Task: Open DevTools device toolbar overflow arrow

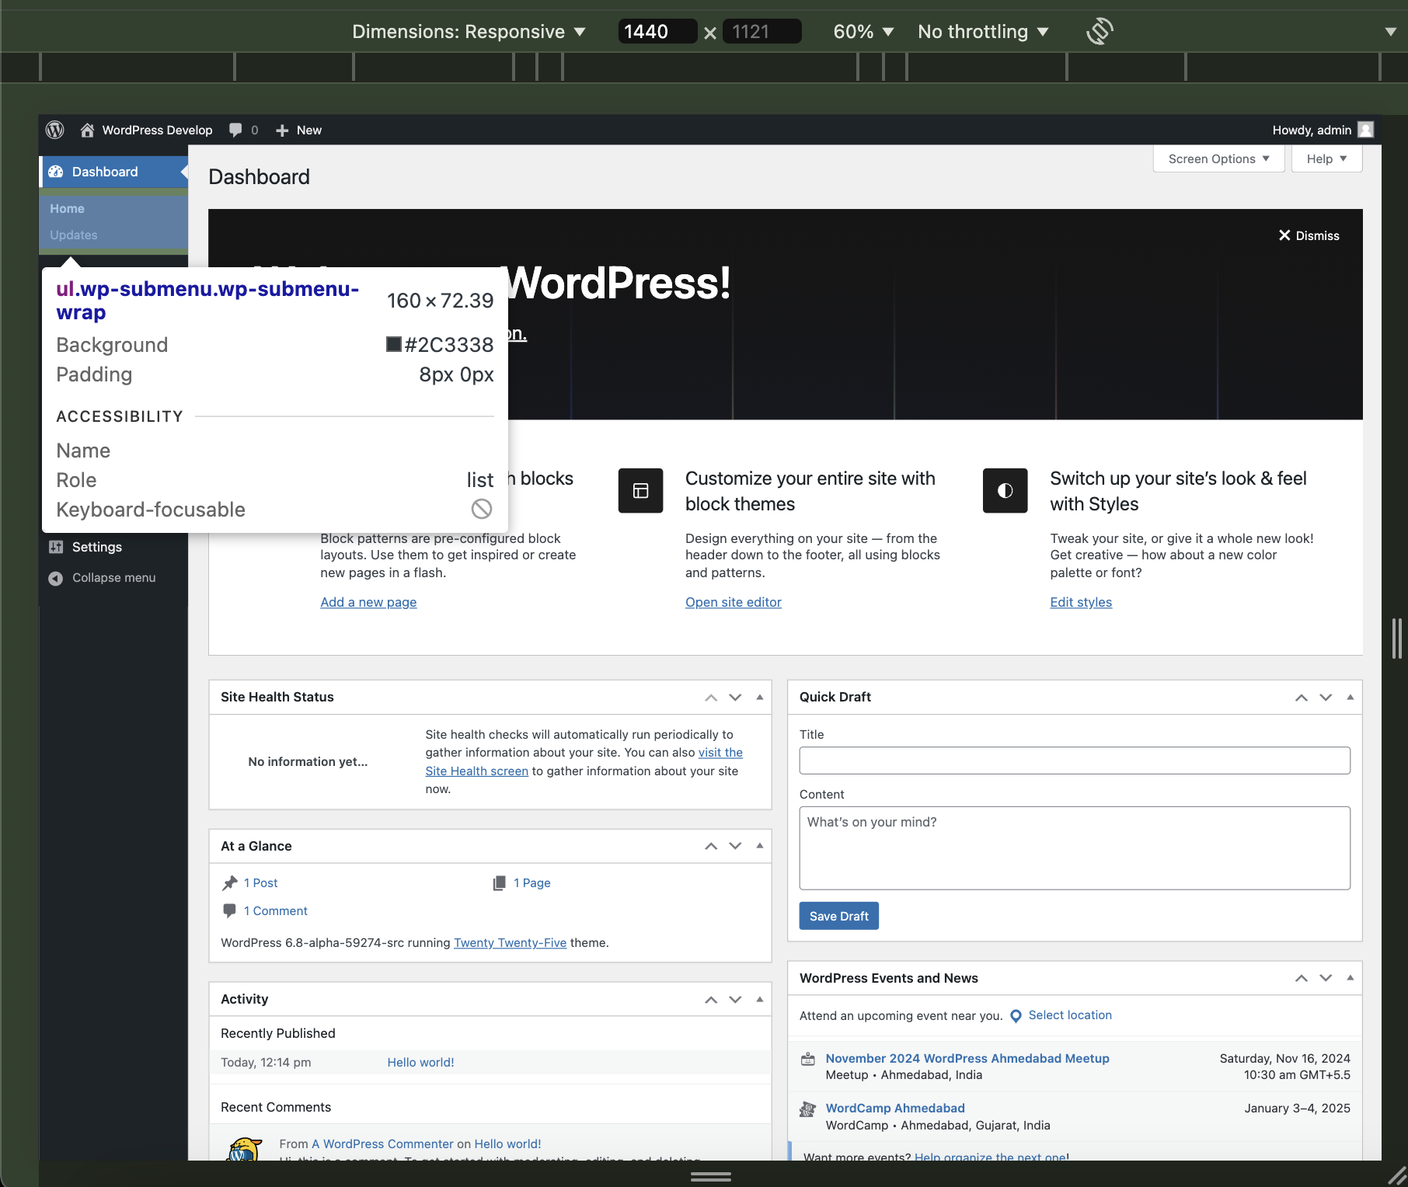Action: [x=1391, y=32]
